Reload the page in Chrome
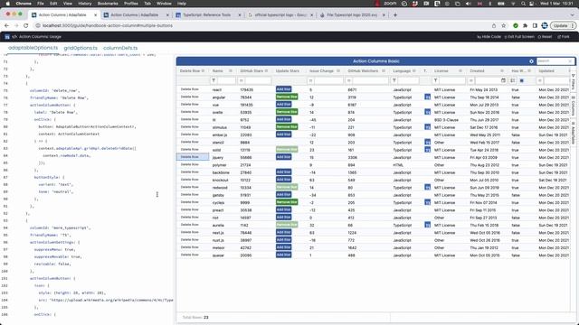Viewport: 579px width, 325px height. pos(26,26)
